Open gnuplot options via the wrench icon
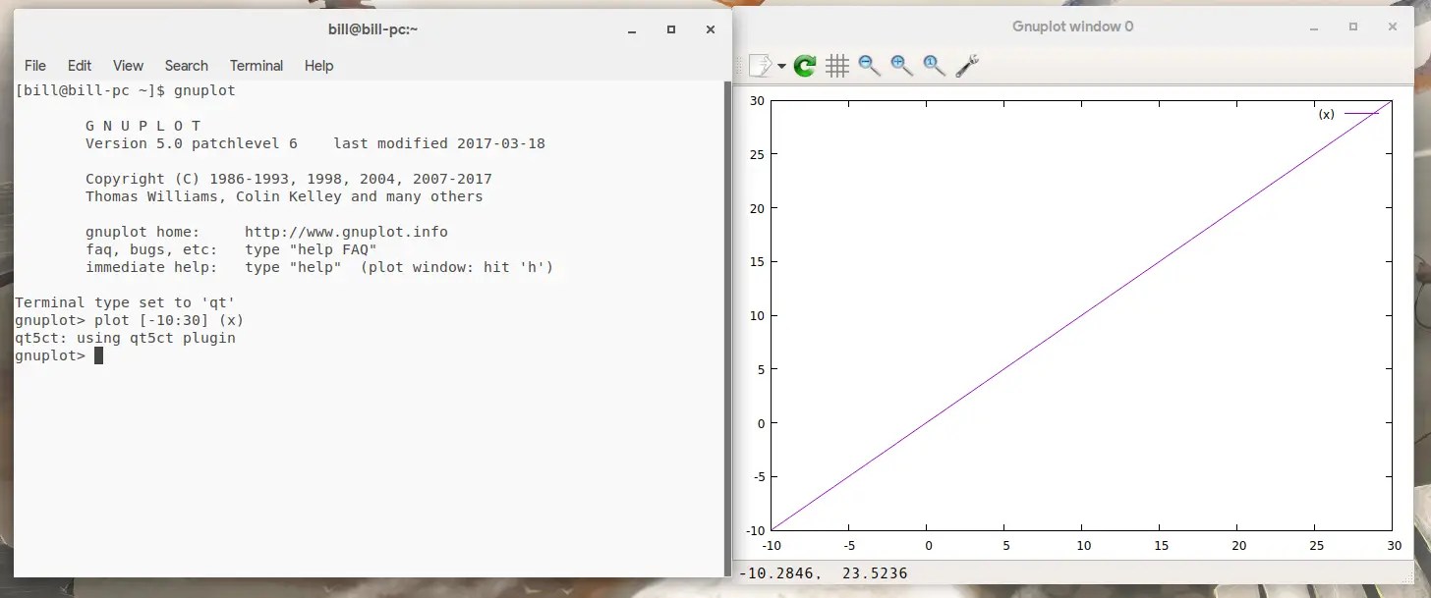 click(967, 65)
